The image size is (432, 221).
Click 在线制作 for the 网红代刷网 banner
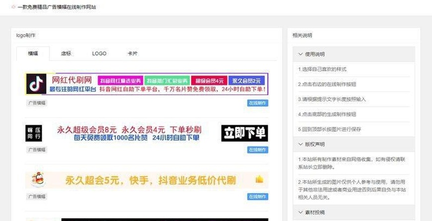[x=258, y=103]
